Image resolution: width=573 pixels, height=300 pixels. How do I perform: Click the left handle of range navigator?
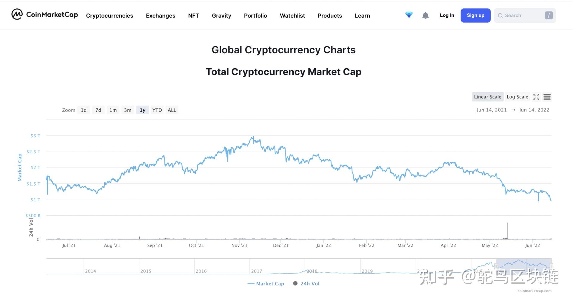click(496, 266)
